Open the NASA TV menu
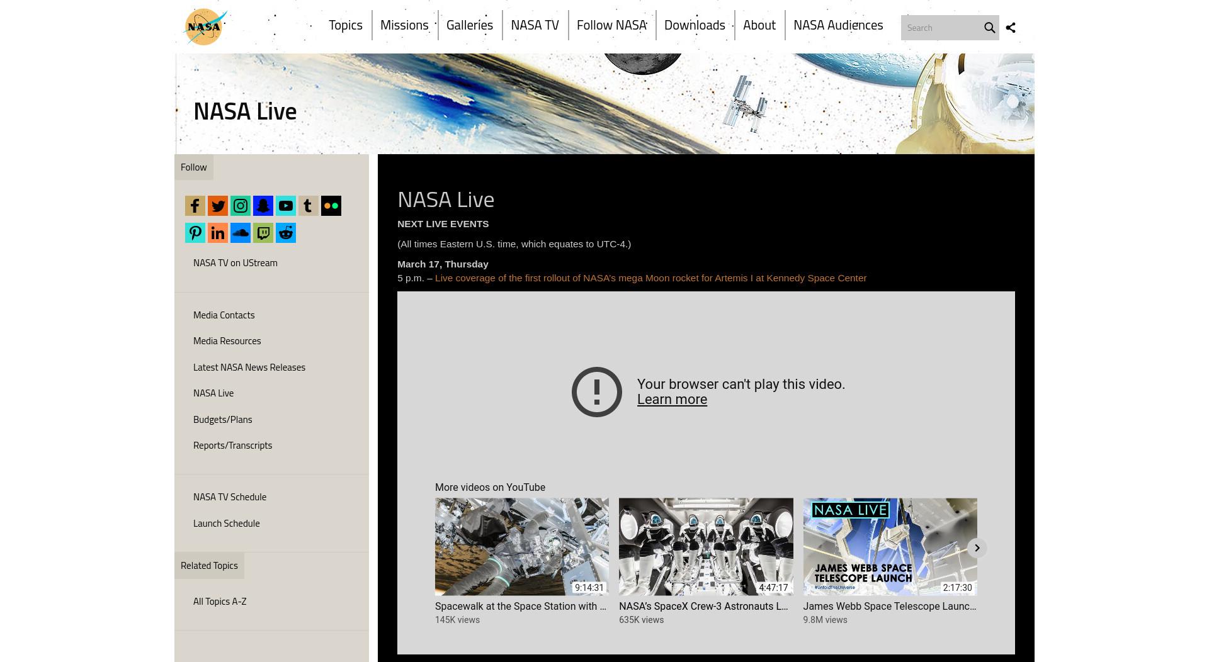The image size is (1209, 662). [535, 25]
